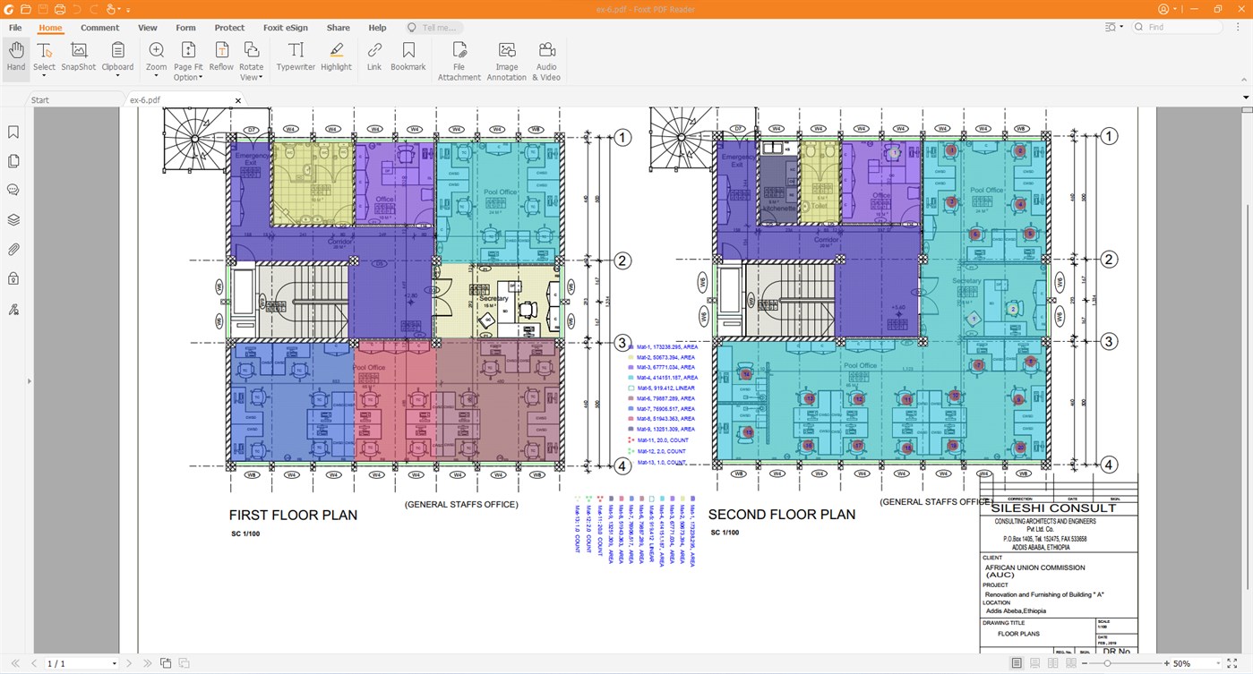Switch to the Comment tab

pos(100,28)
